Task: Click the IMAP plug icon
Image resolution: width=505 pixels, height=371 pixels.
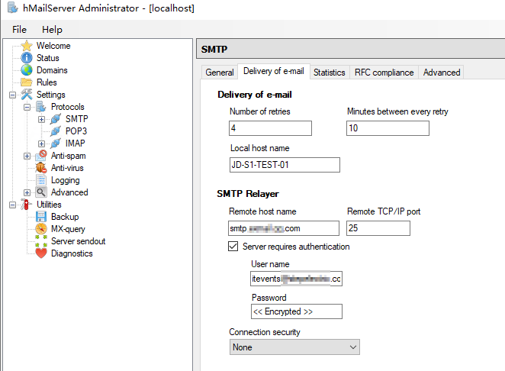Action: 56,144
